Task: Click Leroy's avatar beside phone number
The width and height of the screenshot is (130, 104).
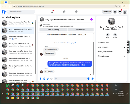Action: 41,72
